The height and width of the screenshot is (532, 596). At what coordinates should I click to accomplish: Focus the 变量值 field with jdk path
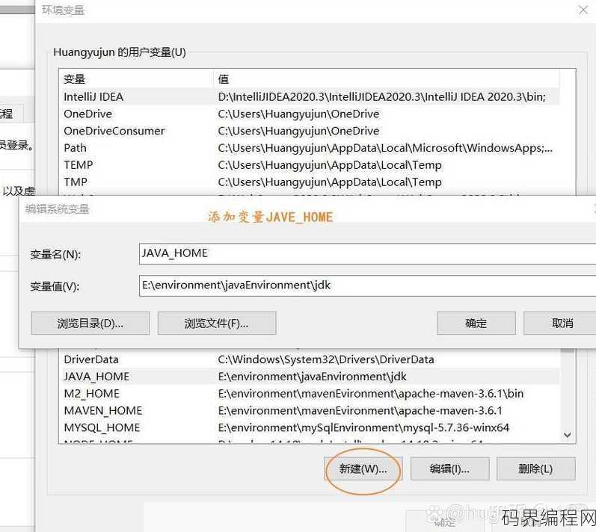click(x=368, y=285)
